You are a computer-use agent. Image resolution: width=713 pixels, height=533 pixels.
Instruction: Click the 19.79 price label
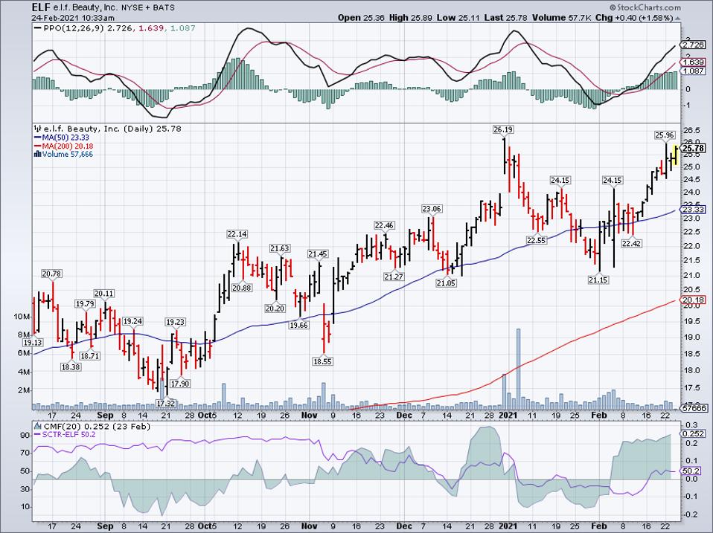pos(86,304)
